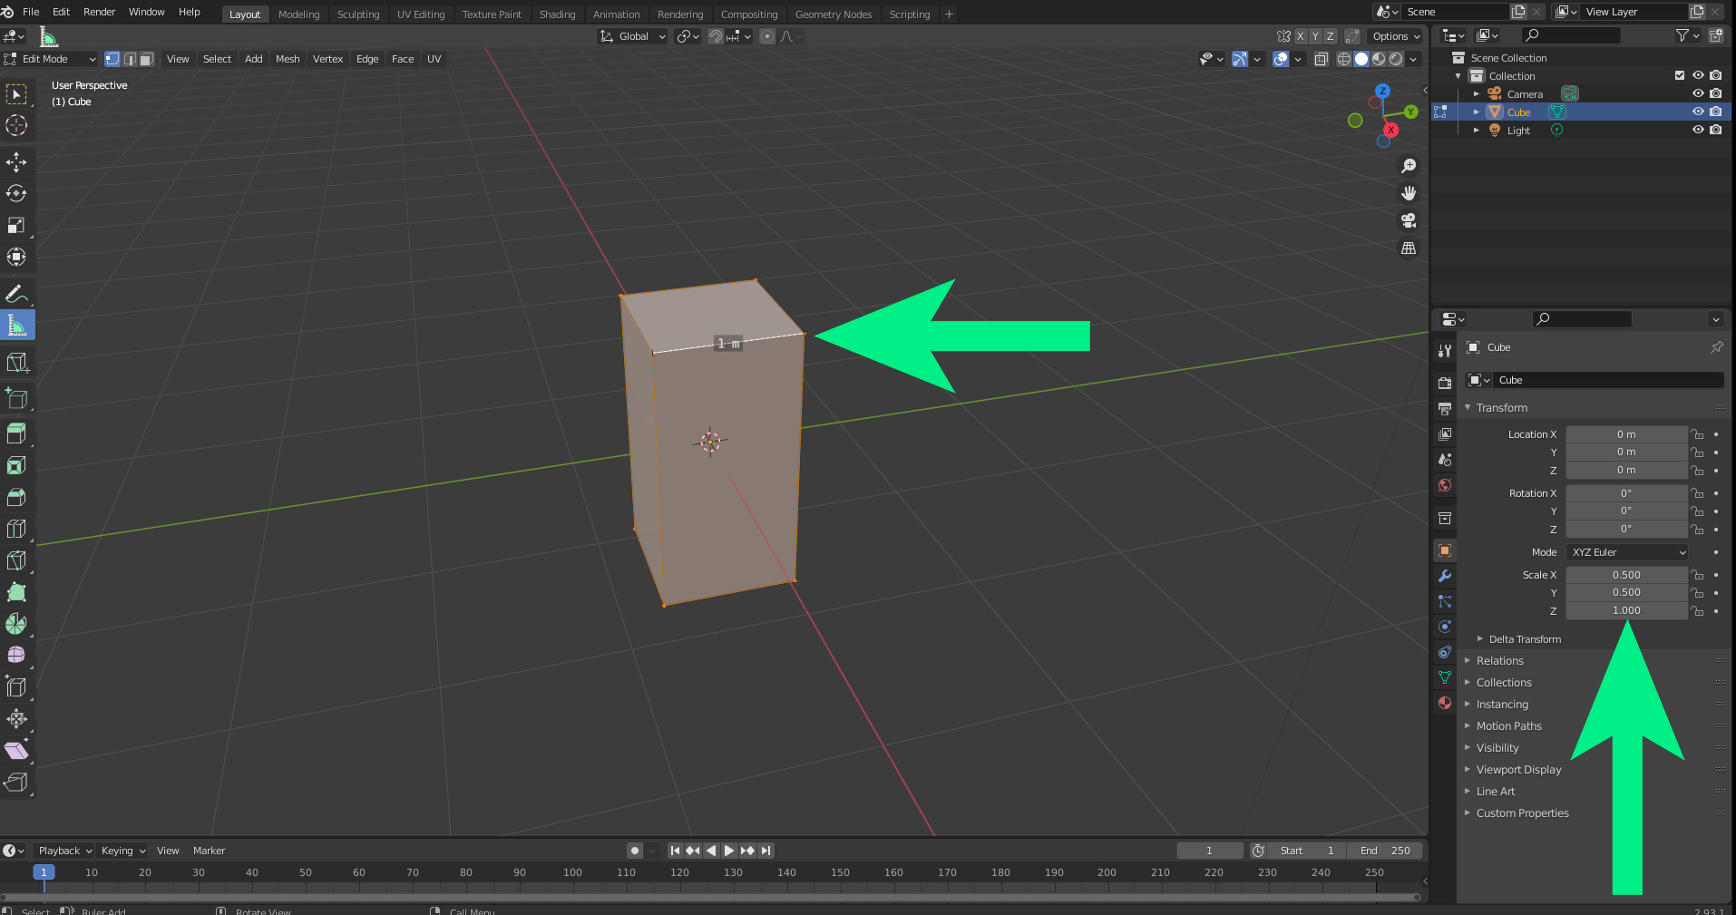Image resolution: width=1736 pixels, height=915 pixels.
Task: Switch to the Sculpting workspace tab
Action: [358, 15]
